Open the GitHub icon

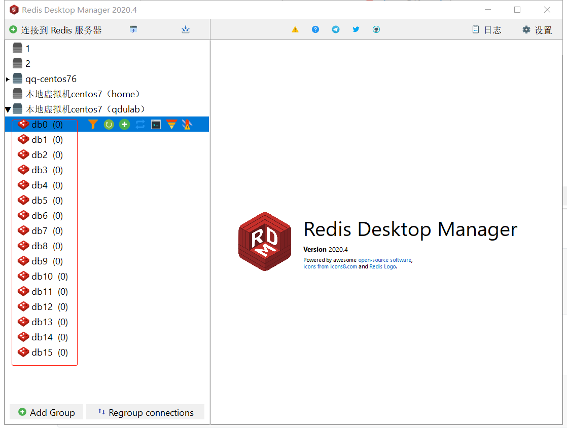point(376,29)
